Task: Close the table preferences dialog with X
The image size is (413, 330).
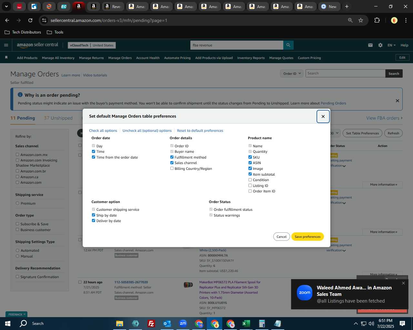Action: click(323, 116)
